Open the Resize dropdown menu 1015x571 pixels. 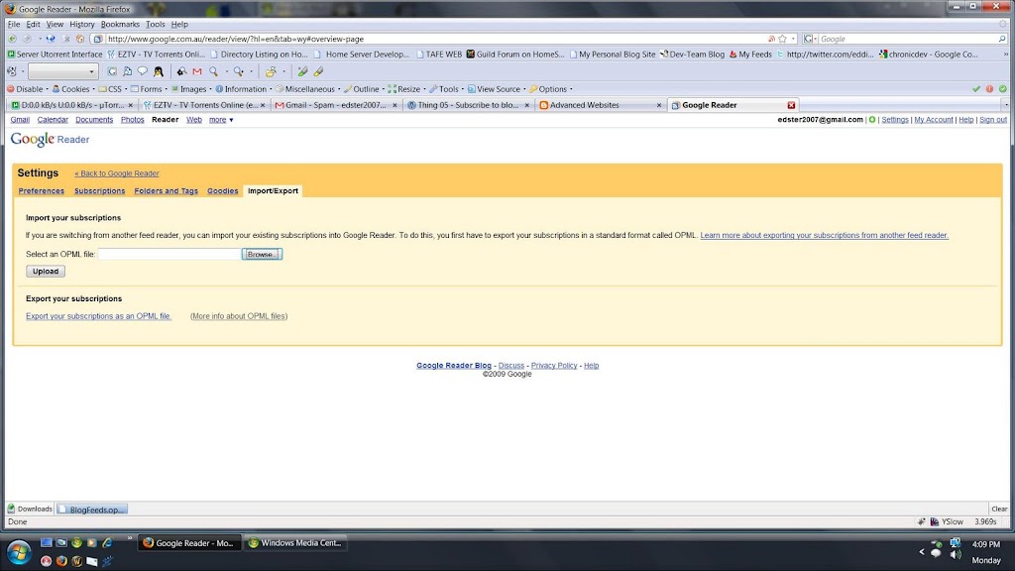pos(406,89)
